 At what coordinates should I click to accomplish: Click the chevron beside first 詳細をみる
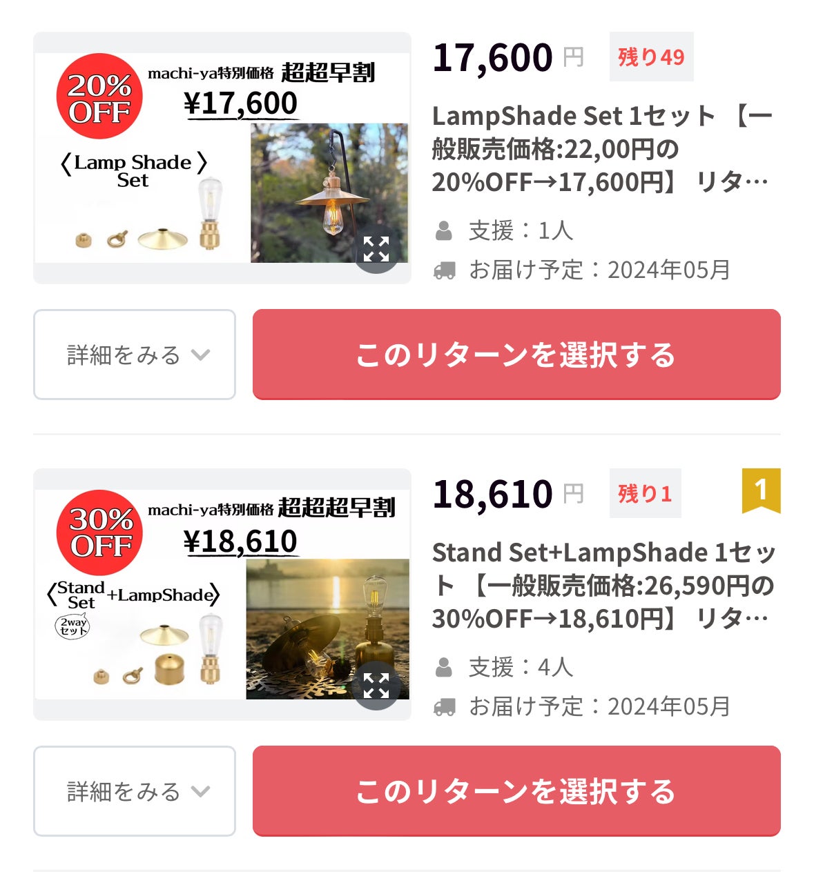point(201,355)
